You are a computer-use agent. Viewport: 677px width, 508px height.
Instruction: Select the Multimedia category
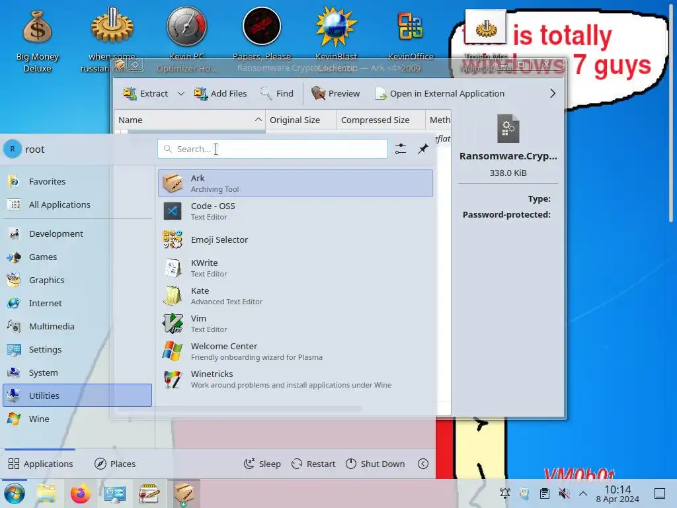pyautogui.click(x=78, y=326)
